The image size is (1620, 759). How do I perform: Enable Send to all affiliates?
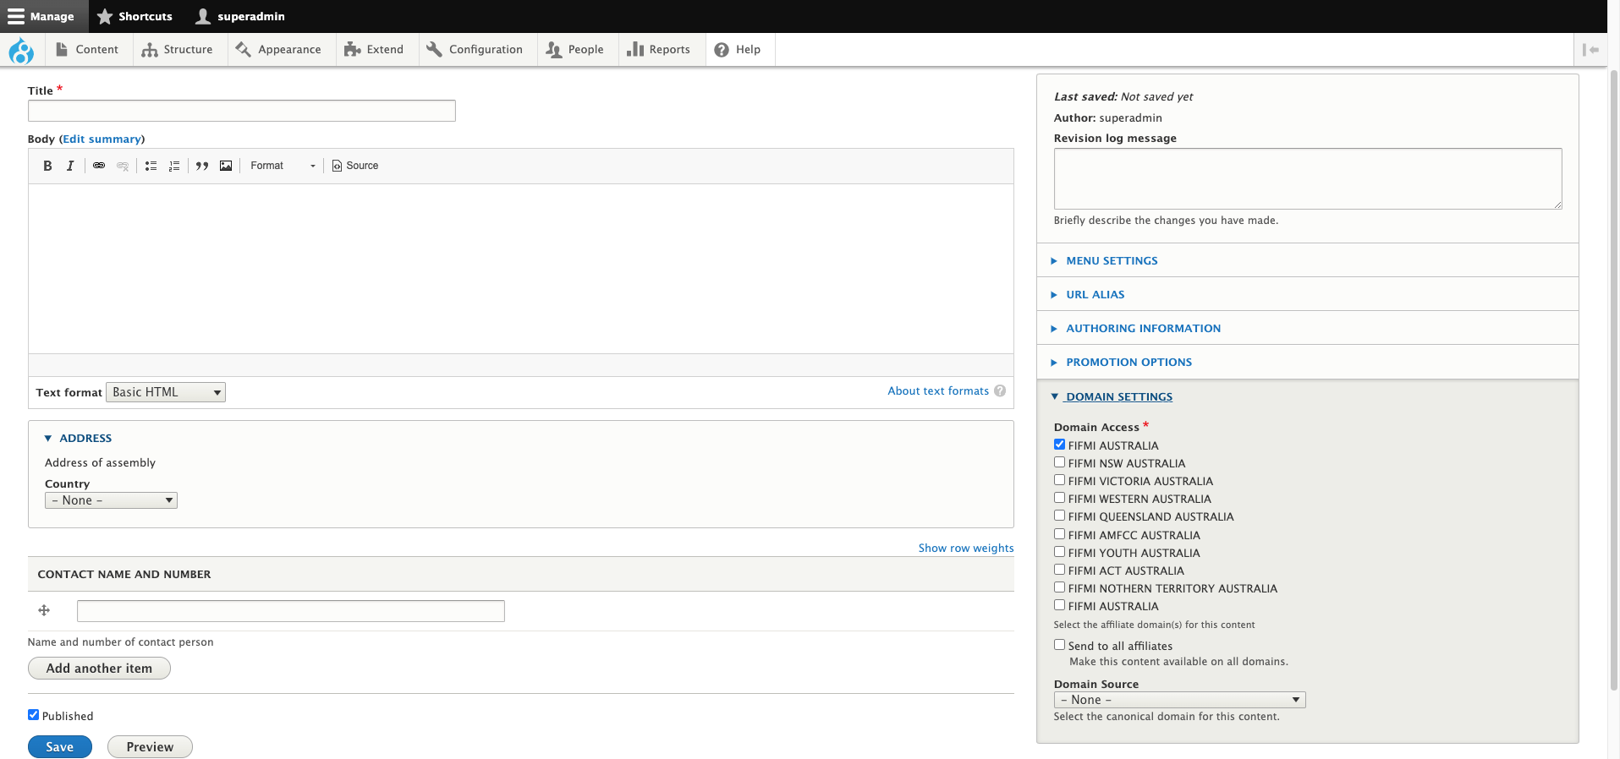click(1059, 645)
